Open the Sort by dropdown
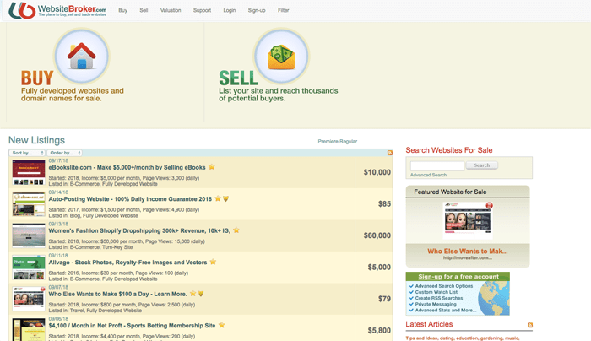The height and width of the screenshot is (341, 591). [x=27, y=153]
